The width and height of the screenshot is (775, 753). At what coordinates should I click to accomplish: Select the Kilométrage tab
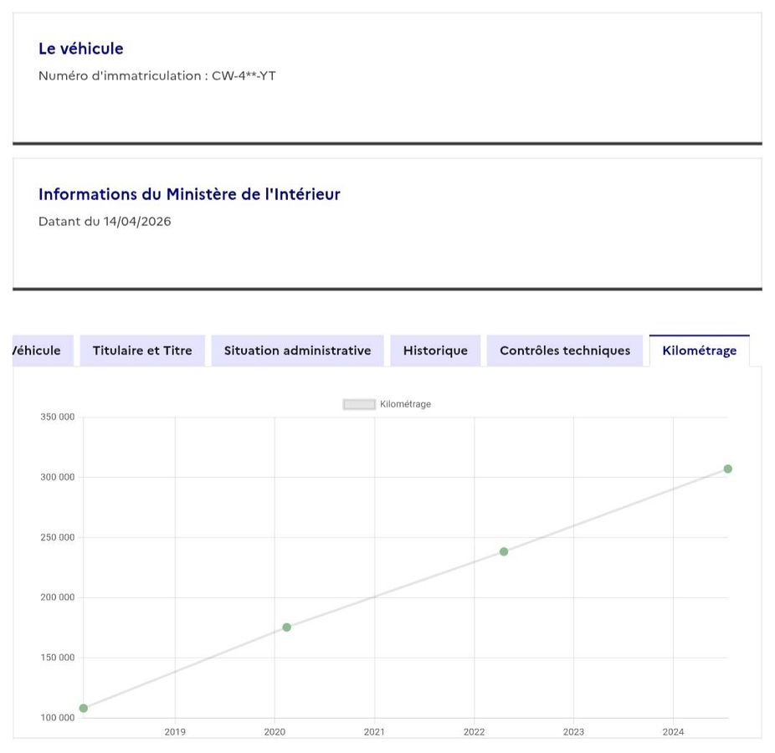click(x=700, y=351)
